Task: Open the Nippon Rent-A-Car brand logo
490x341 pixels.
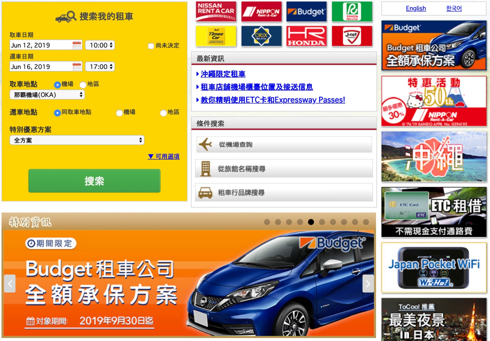Action: tap(261, 11)
